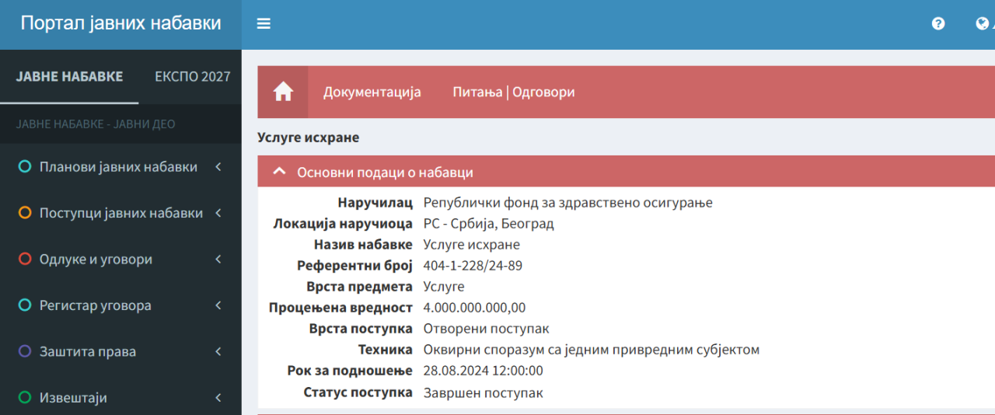Open Заштита права menu

120,351
